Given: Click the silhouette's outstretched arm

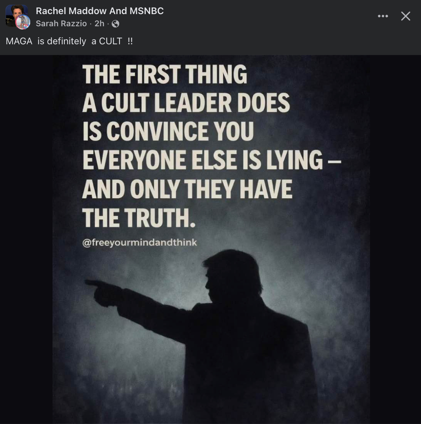Looking at the screenshot, I should point(157,310).
